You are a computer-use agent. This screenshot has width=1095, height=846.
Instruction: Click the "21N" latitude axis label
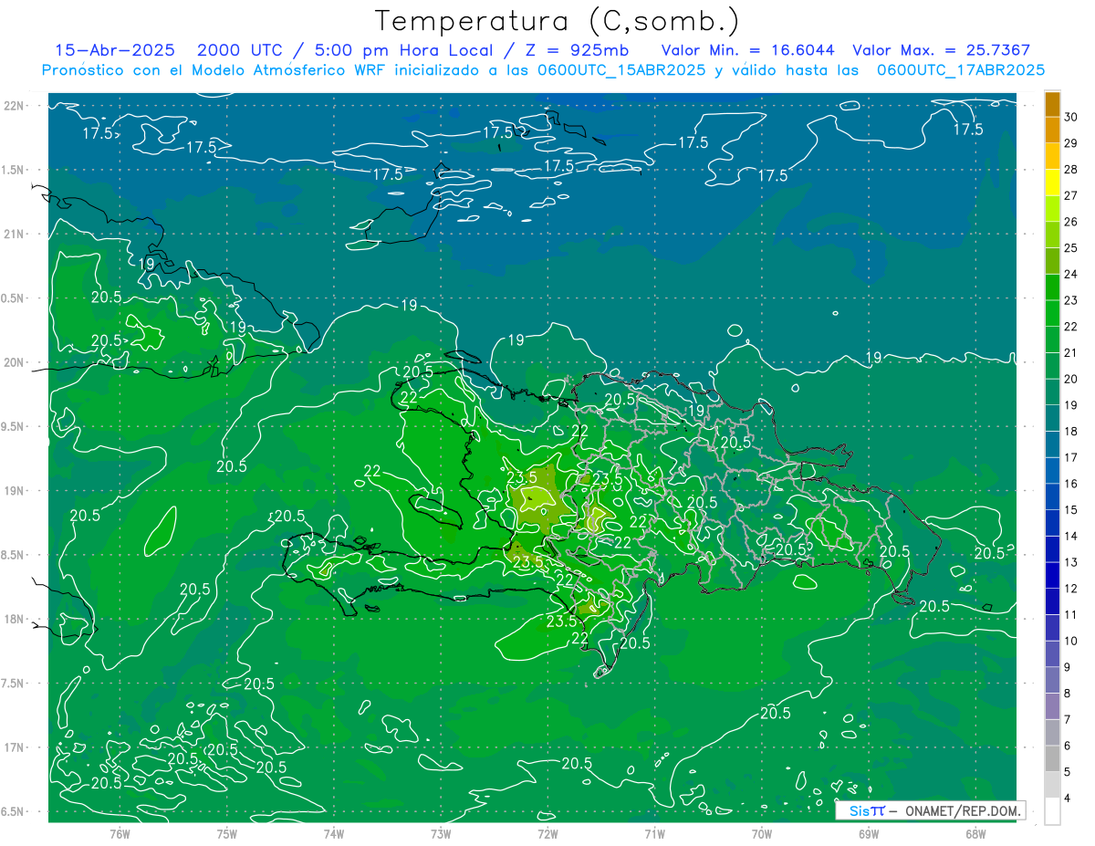coord(14,234)
